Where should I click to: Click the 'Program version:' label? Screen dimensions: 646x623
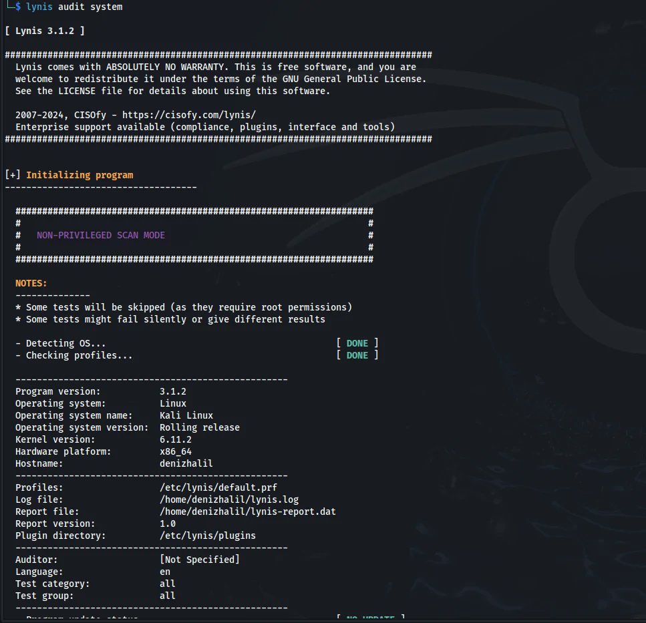[57, 391]
